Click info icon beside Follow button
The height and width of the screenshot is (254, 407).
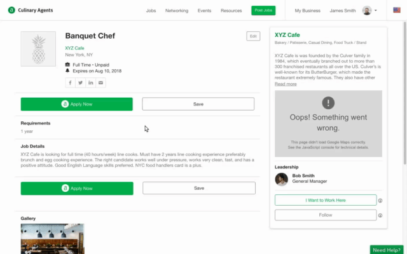tap(380, 215)
